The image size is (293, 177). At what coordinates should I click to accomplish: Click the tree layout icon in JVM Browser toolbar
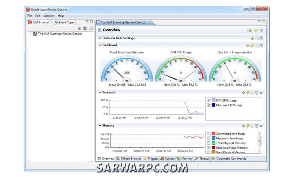(79, 28)
